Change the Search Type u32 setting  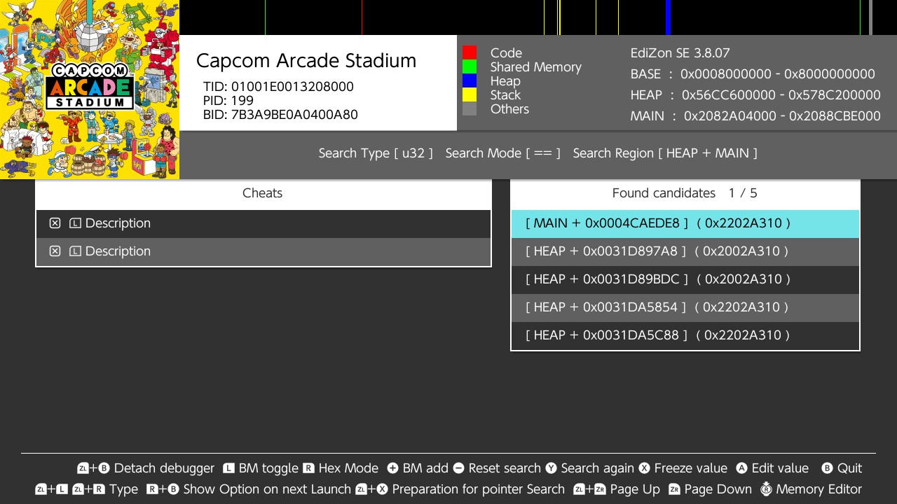pyautogui.click(x=376, y=153)
